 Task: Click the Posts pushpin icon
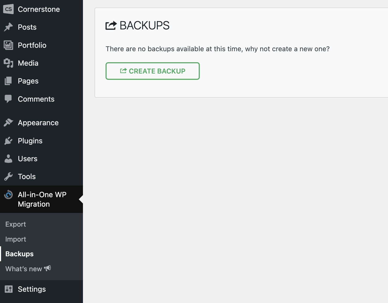(x=8, y=27)
